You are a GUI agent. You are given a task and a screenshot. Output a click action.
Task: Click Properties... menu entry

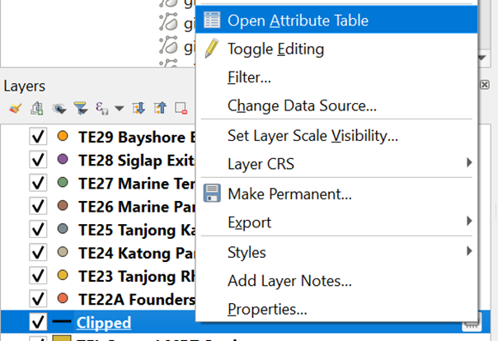click(267, 310)
